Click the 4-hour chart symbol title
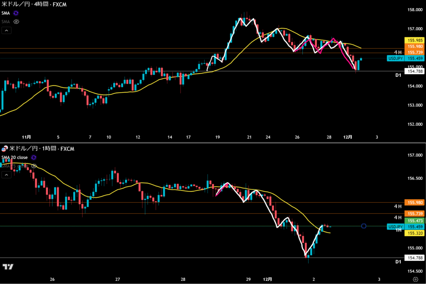Viewport: 426px width, 284px height. tap(34, 4)
